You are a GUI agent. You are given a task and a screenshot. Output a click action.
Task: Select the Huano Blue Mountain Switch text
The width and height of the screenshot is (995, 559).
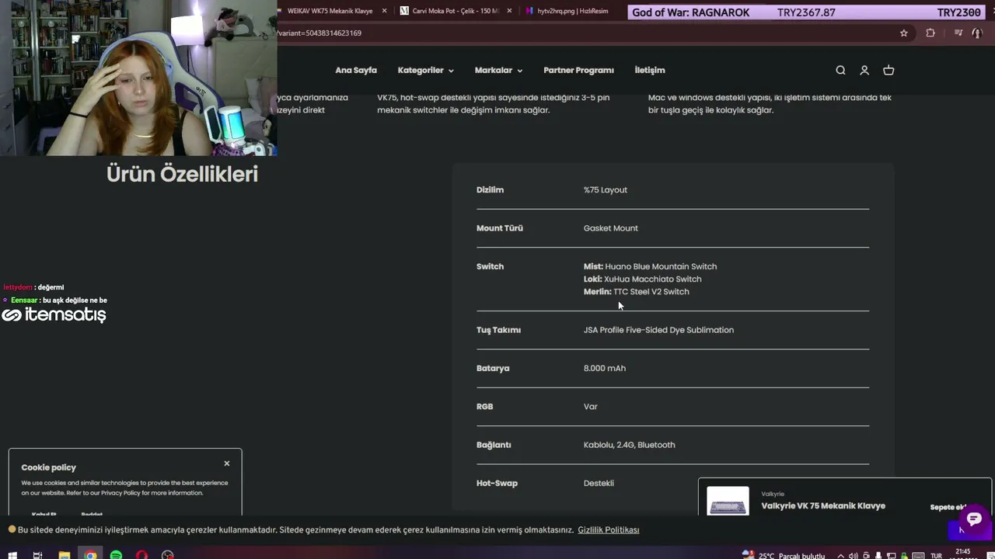click(x=661, y=266)
